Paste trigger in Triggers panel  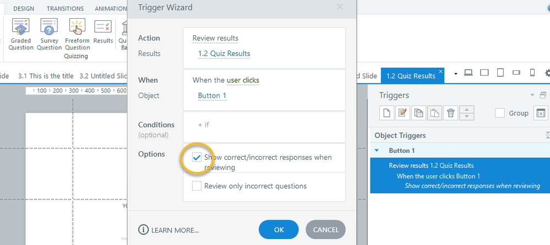434,113
